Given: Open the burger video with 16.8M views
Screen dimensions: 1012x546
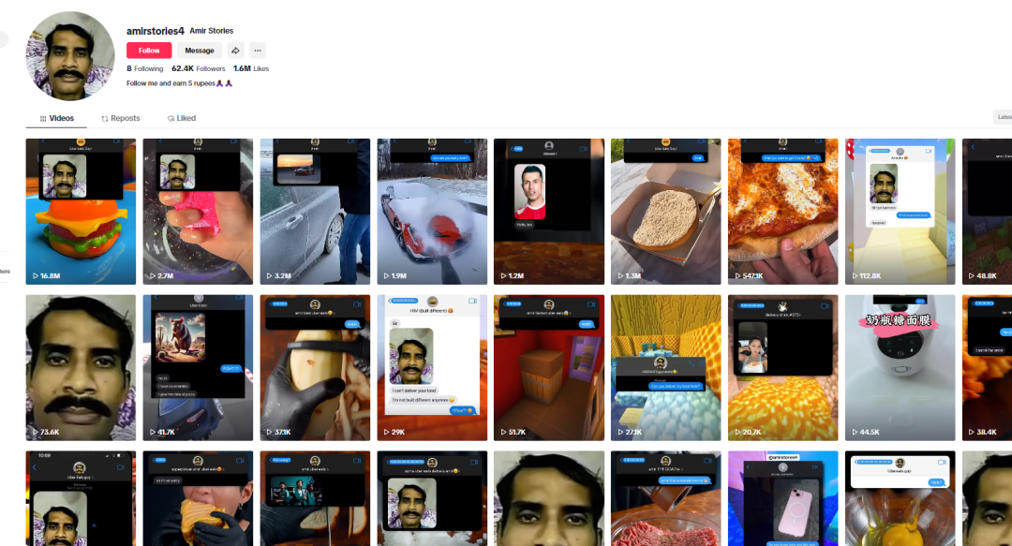Looking at the screenshot, I should coord(81,212).
